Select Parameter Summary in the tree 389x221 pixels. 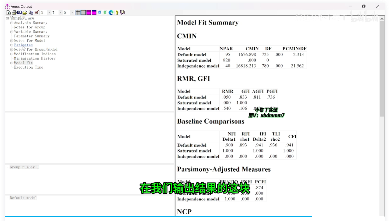pos(32,36)
